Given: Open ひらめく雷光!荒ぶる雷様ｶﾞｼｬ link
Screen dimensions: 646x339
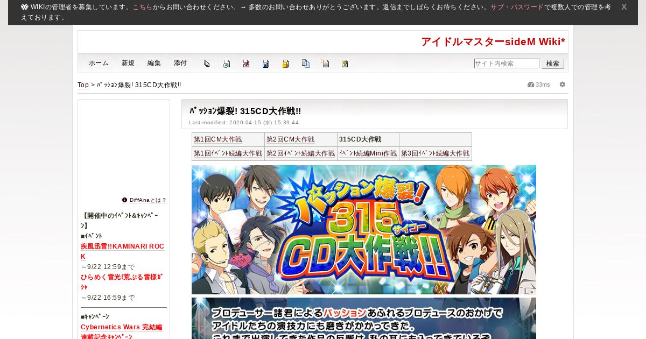Looking at the screenshot, I should pyautogui.click(x=122, y=282).
